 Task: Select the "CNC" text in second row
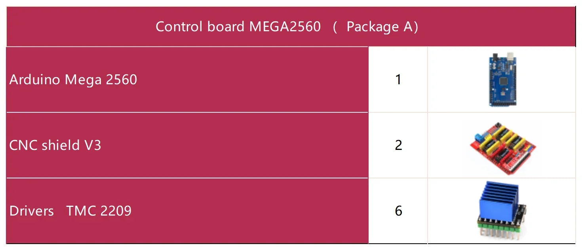tap(24, 145)
